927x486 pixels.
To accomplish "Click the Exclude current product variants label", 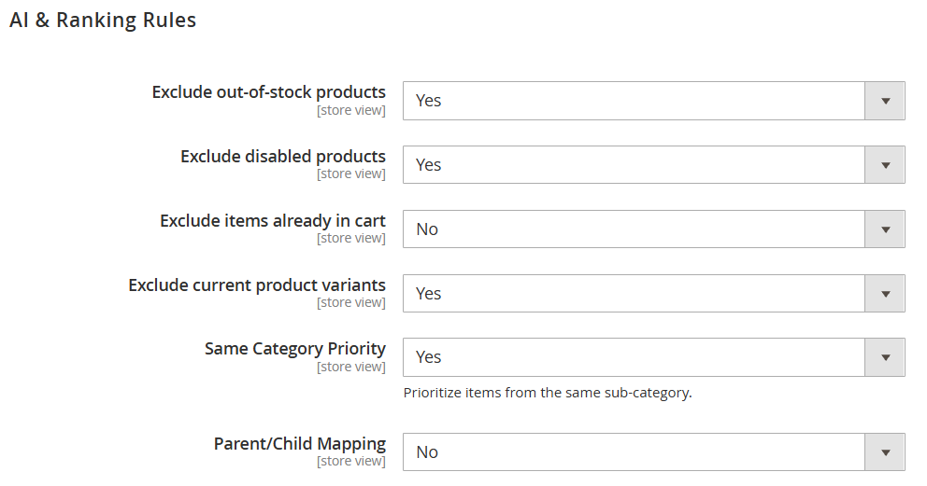I will 257,285.
